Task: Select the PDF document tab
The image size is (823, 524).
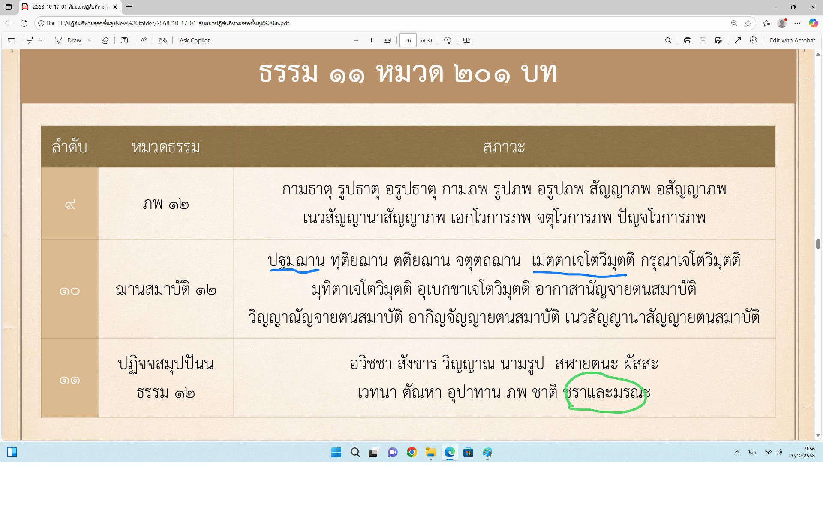Action: pyautogui.click(x=69, y=7)
